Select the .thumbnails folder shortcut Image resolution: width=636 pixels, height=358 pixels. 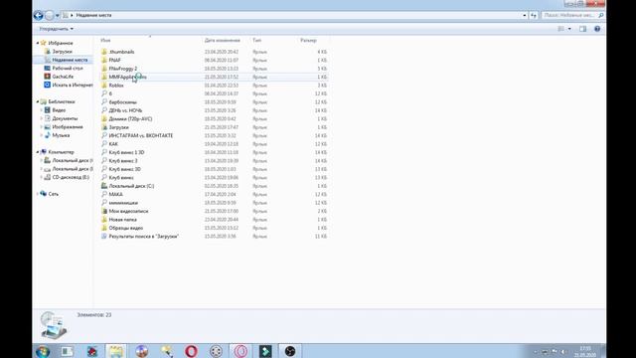coord(121,52)
